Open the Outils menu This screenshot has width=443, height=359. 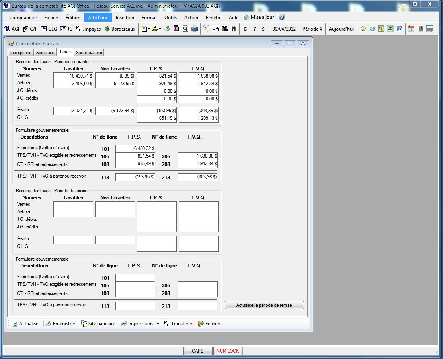click(x=170, y=17)
